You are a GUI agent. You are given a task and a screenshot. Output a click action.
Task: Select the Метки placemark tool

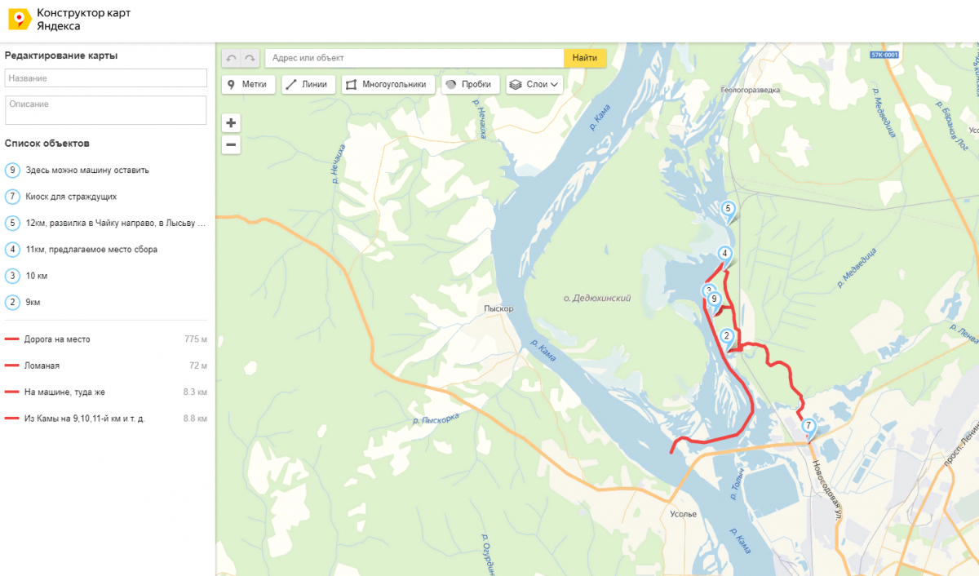pyautogui.click(x=247, y=84)
